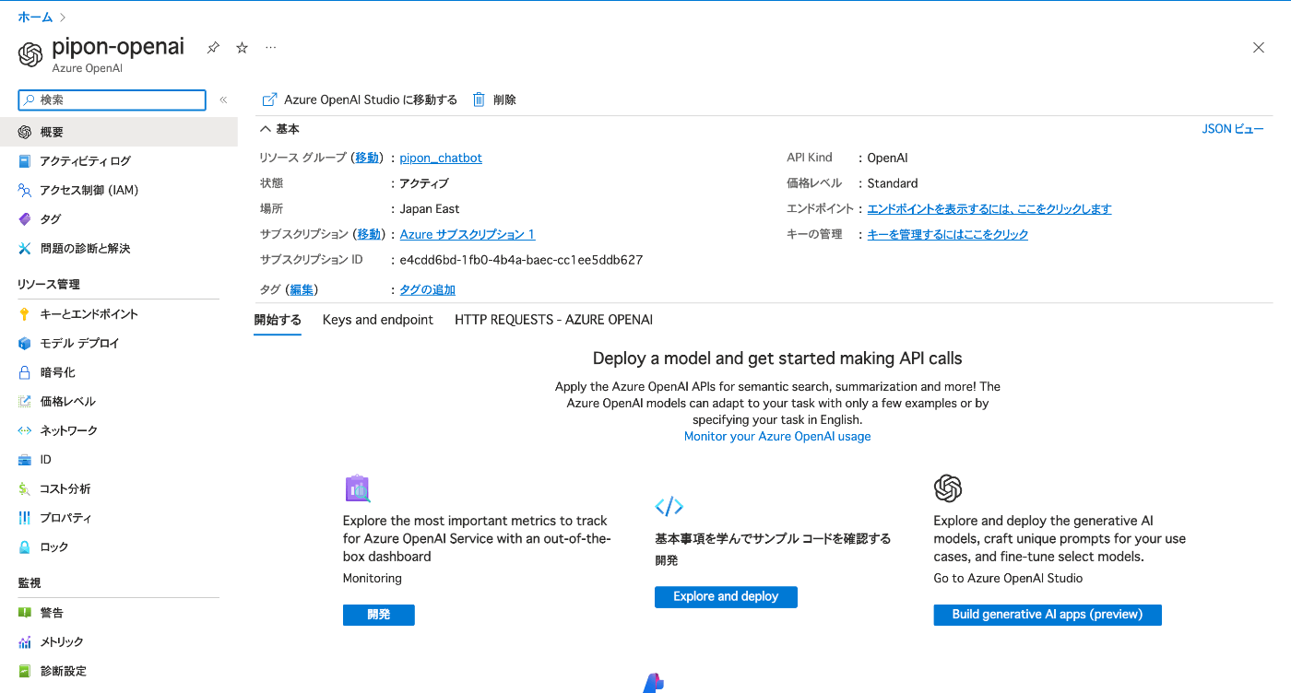The image size is (1291, 693).
Task: Click the 警告 alerts icon
Action: (x=25, y=613)
